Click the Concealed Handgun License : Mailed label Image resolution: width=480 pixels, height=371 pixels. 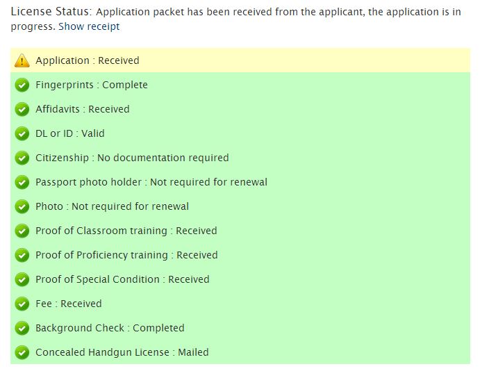point(122,352)
